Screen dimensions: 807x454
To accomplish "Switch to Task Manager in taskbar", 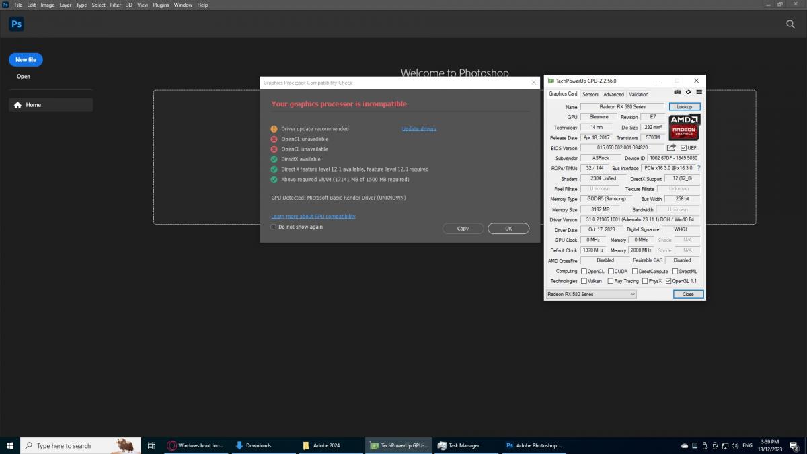I will tap(466, 445).
